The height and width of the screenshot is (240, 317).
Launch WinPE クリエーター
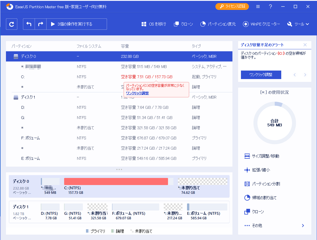[x=261, y=24]
